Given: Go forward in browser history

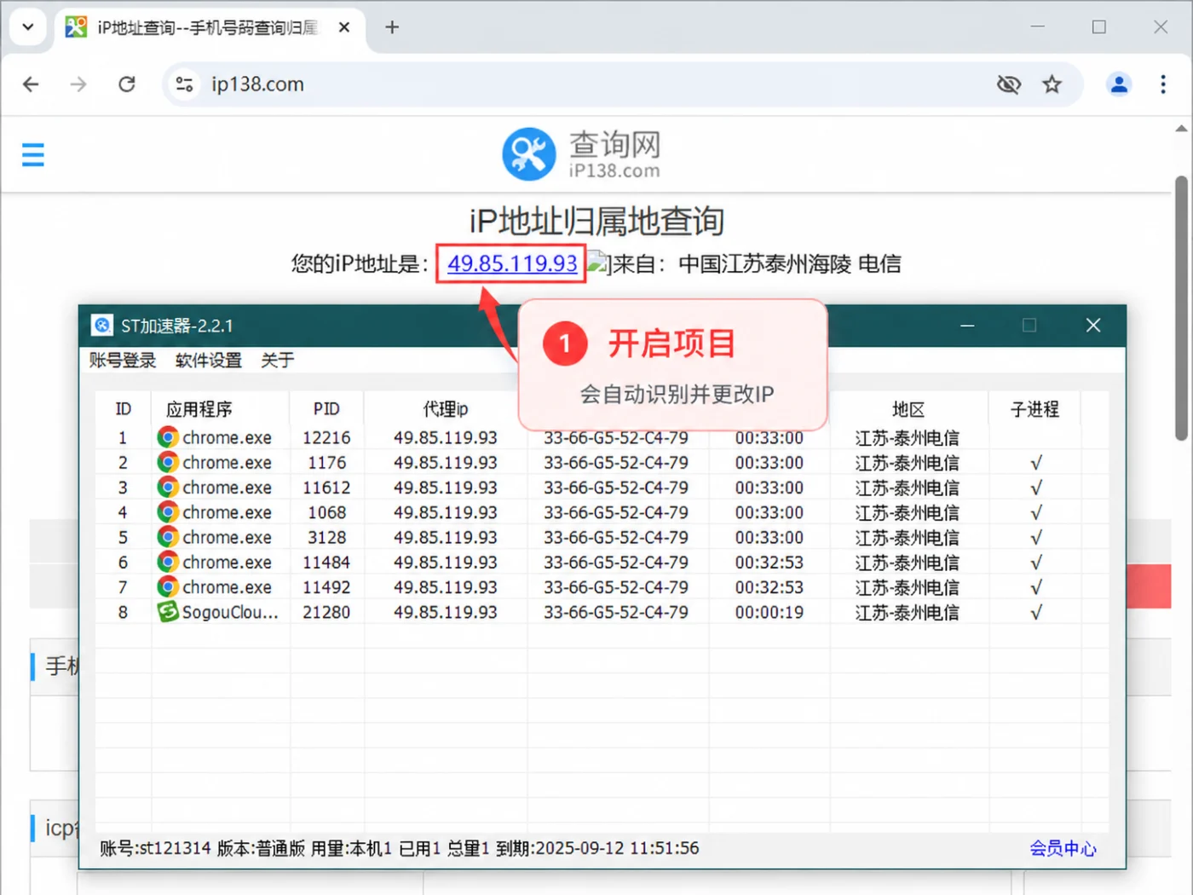Looking at the screenshot, I should (x=78, y=84).
